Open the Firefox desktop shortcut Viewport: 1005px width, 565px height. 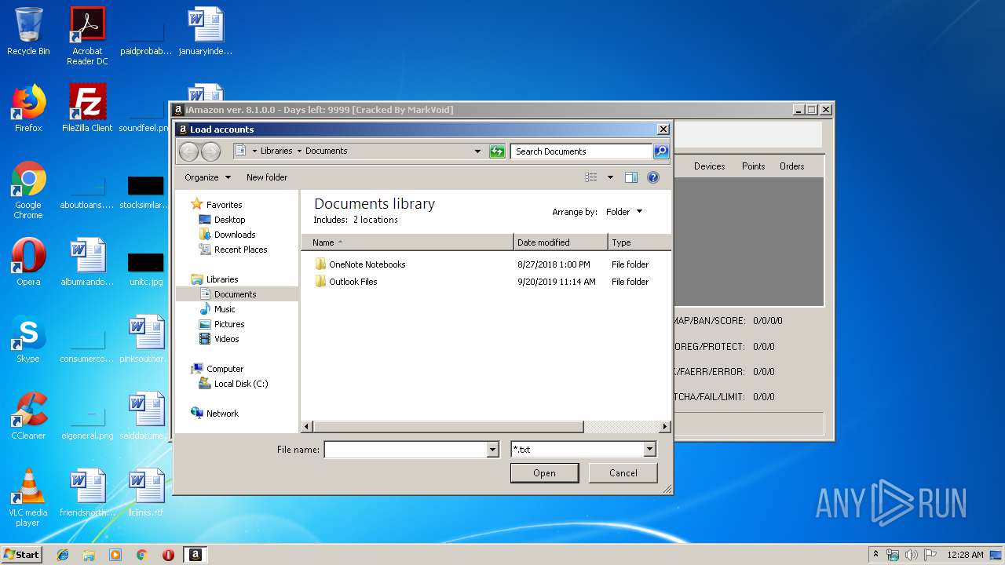coord(28,108)
